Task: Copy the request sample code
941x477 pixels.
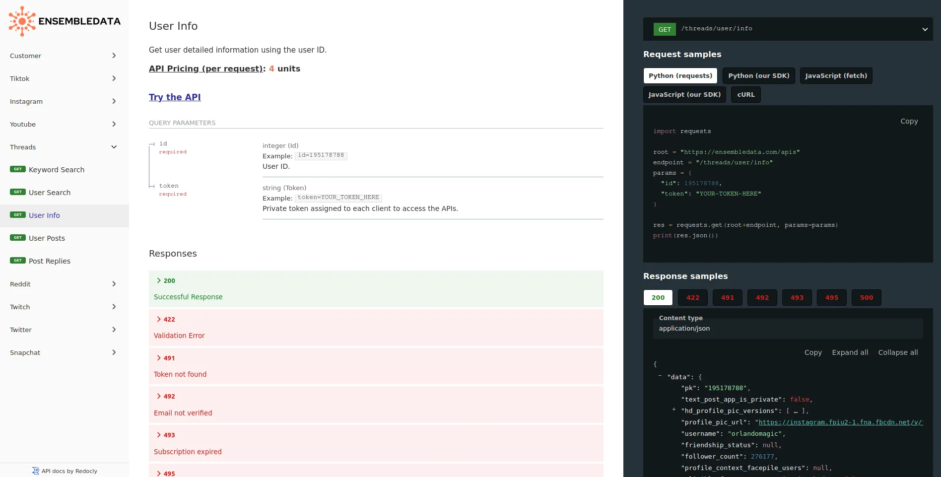Action: pyautogui.click(x=909, y=121)
